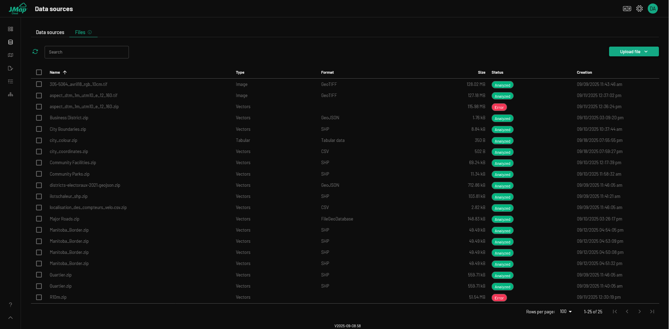
Task: Open the checklist icon in sidebar
Action: click(10, 81)
